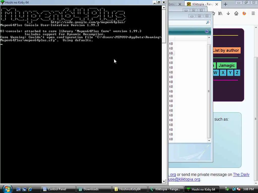Minimize the Firefox window
The image size is (258, 193).
click(x=239, y=3)
